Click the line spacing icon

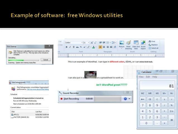tap(113, 43)
